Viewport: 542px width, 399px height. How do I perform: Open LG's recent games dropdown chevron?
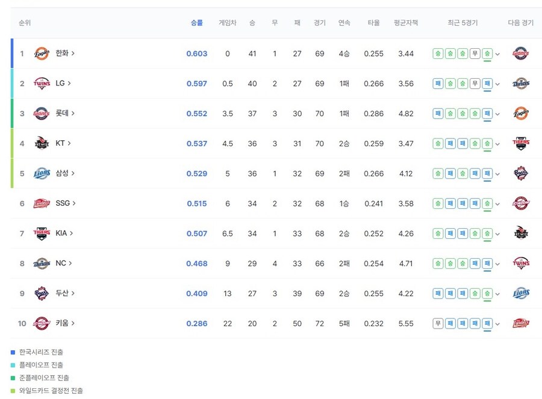click(x=496, y=84)
